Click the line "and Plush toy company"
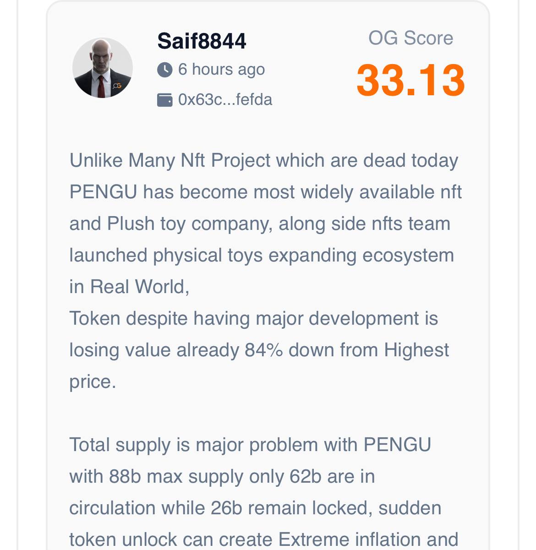Image resolution: width=536 pixels, height=550 pixels. coord(260,224)
